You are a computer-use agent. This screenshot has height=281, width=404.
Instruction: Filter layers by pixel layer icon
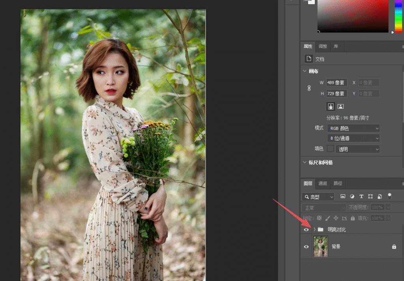pos(343,196)
